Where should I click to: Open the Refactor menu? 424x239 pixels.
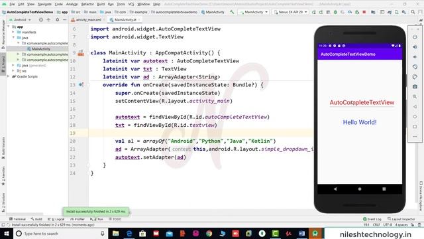(x=87, y=4)
